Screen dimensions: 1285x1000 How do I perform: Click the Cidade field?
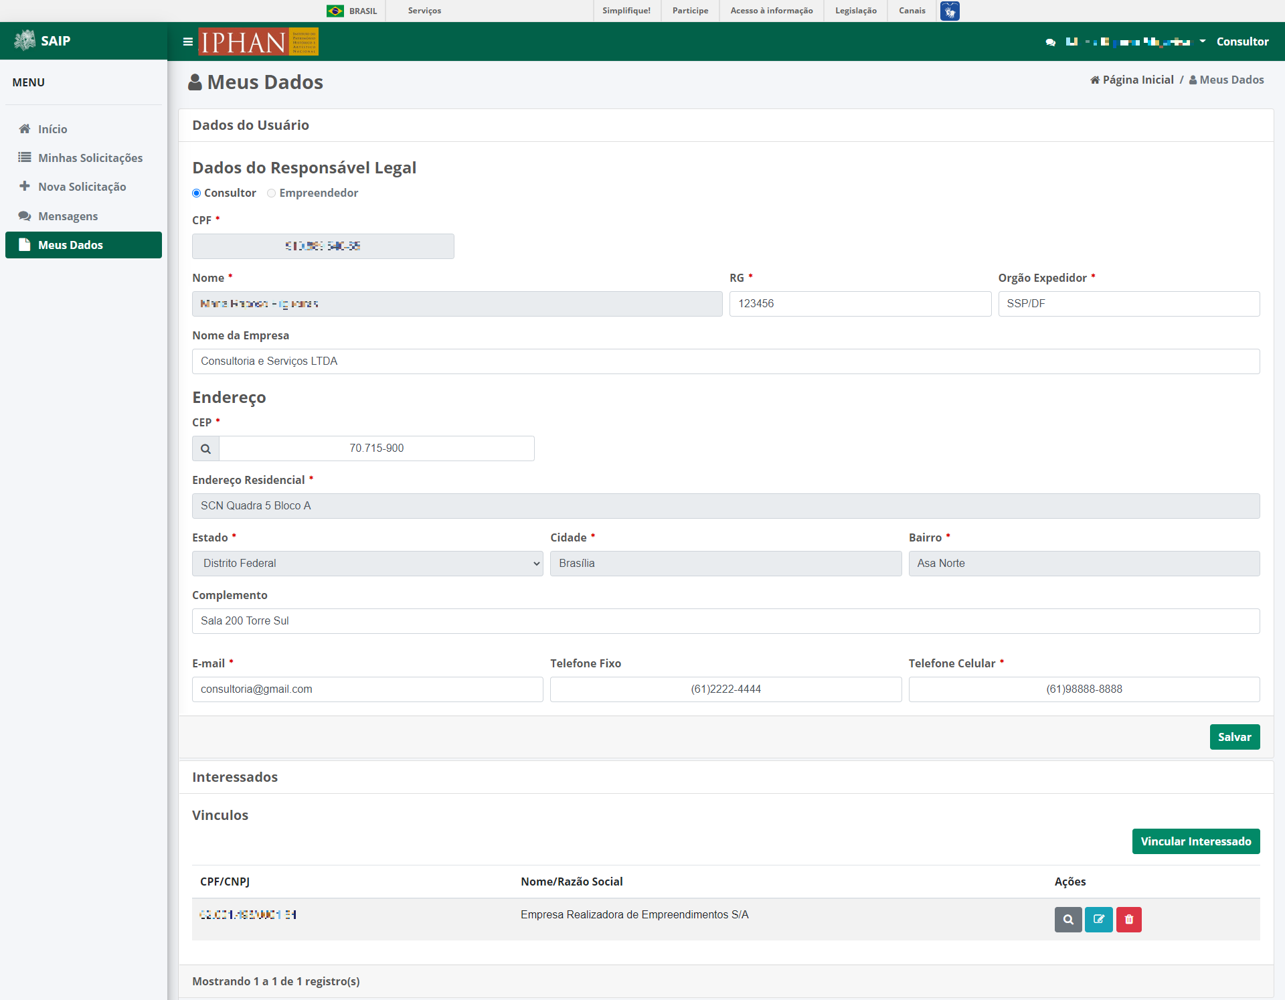(725, 564)
